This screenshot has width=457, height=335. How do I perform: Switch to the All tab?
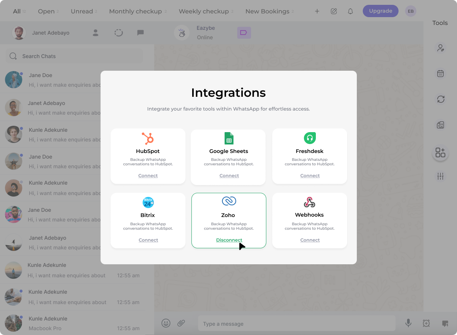pos(17,11)
